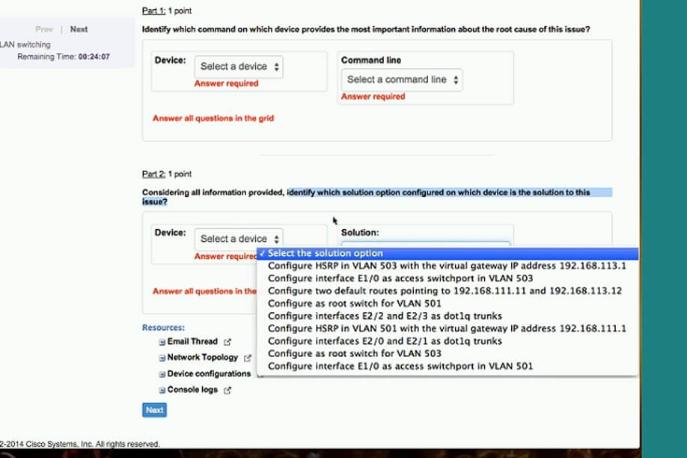
Task: Choose Configure as root switch for VLAN 501
Action: pos(354,304)
